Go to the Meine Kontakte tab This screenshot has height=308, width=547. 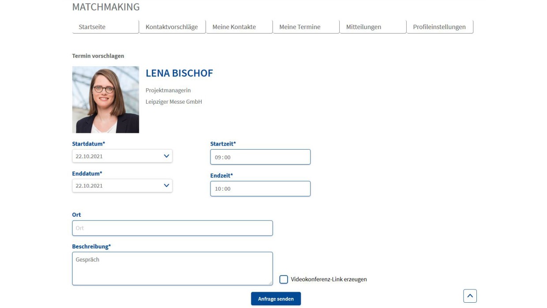coord(239,27)
